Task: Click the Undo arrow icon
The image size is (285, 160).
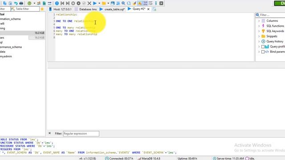Action: point(16,3)
